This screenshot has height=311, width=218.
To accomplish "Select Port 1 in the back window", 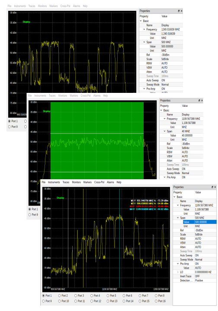I will click(x=10, y=121).
